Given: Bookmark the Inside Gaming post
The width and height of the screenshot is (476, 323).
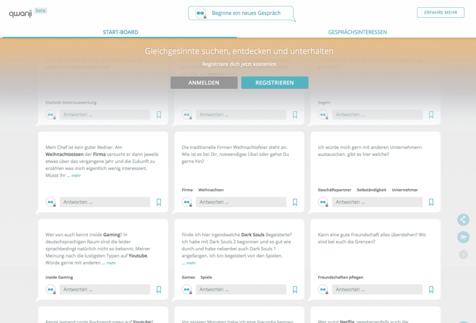Looking at the screenshot, I should click(x=159, y=290).
